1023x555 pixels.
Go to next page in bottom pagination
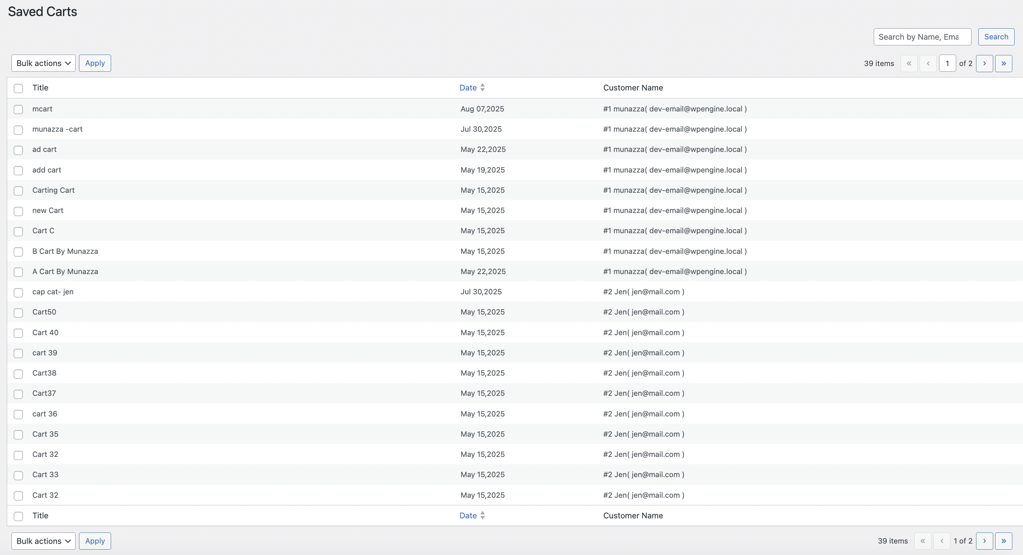984,541
